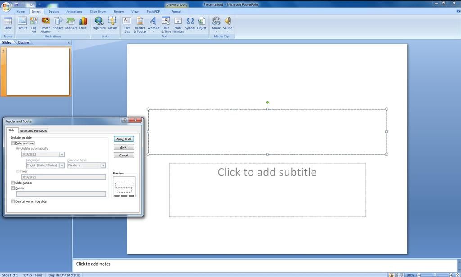The height and width of the screenshot is (277, 461).
Task: Tick the Footer checkbox
Action: [x=13, y=188]
